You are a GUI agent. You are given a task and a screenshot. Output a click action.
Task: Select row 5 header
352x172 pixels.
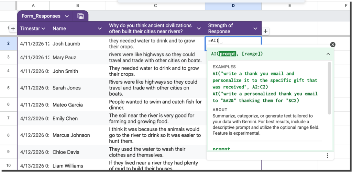coord(9,88)
